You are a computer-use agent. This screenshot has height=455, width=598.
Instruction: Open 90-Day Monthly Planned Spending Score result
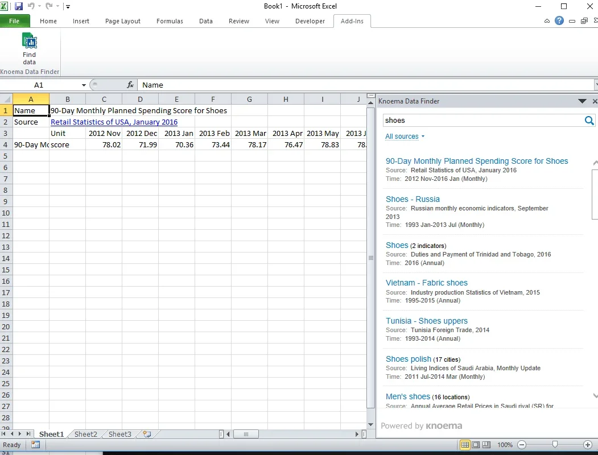[x=477, y=161]
